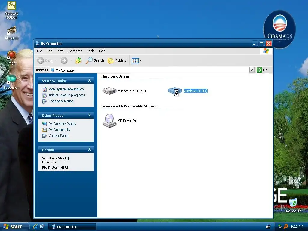
Task: Collapse the System Tasks panel
Action: tap(89, 81)
